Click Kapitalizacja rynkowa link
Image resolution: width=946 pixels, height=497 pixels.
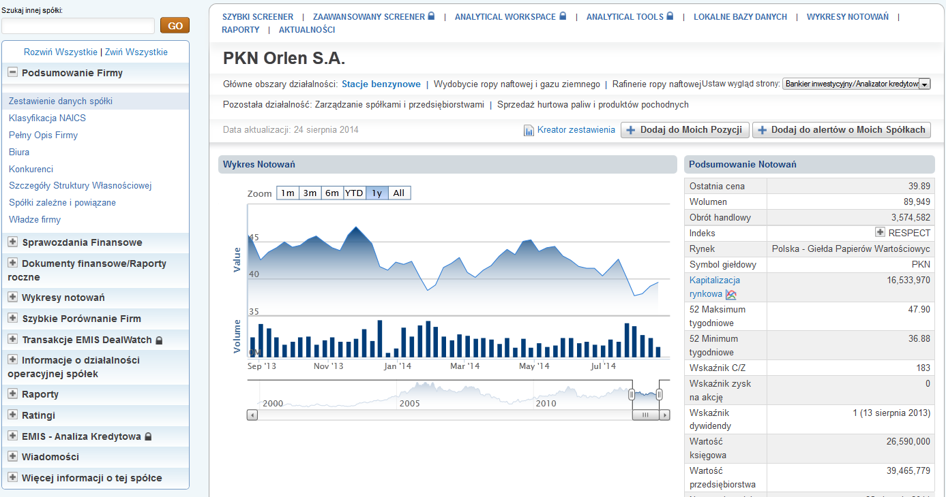click(715, 287)
